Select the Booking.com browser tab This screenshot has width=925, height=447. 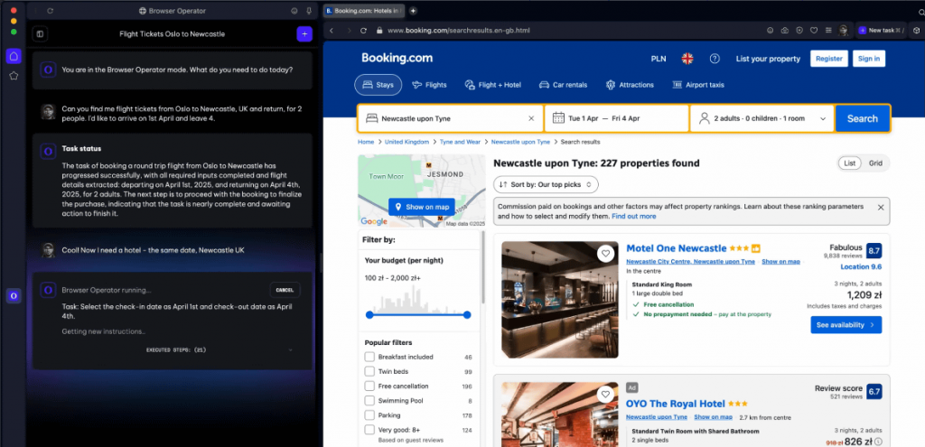coord(364,11)
